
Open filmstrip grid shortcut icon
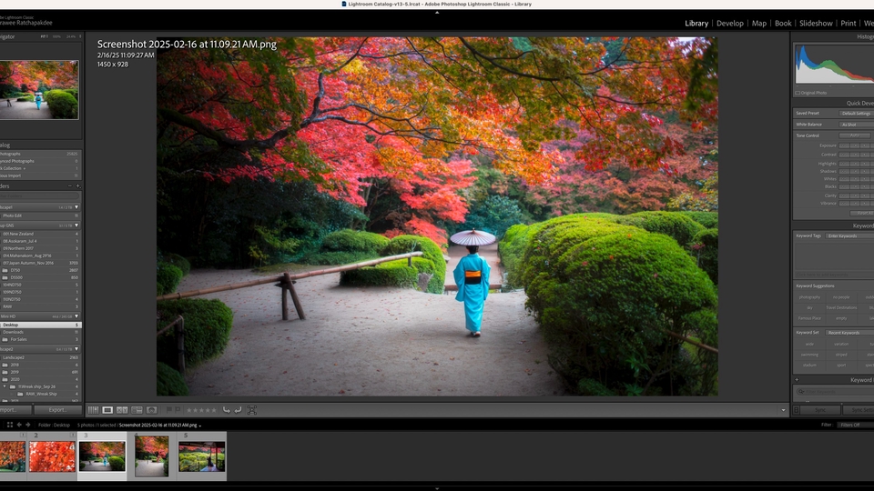pos(9,425)
